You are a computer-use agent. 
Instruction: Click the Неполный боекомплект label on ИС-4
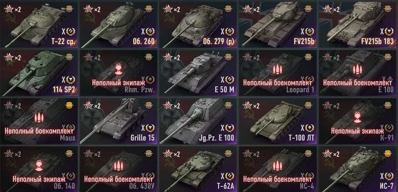click(x=278, y=179)
